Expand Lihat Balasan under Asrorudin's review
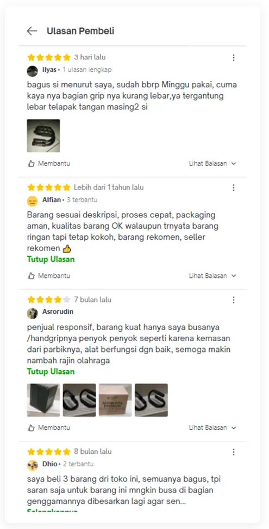The image size is (269, 529). coord(212,428)
